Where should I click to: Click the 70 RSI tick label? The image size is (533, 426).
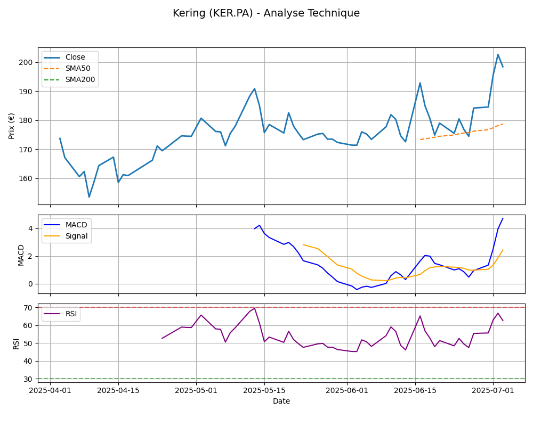pyautogui.click(x=29, y=308)
